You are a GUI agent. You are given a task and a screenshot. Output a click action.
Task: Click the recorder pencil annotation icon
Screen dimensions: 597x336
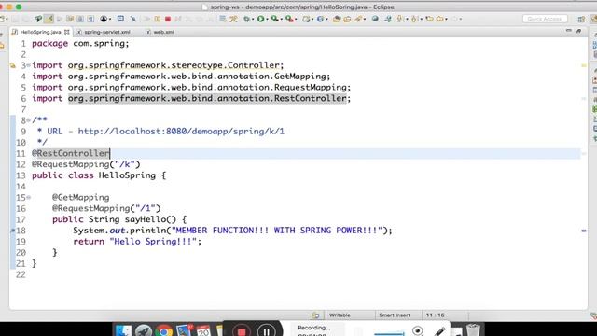439,331
